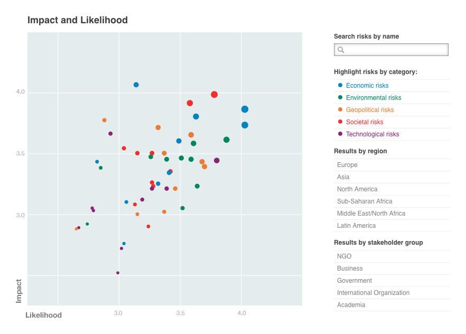The width and height of the screenshot is (466, 334).
Task: Filter results by Asia region
Action: (343, 177)
